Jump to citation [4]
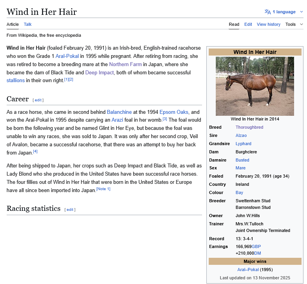307x284 pixels. click(35, 151)
